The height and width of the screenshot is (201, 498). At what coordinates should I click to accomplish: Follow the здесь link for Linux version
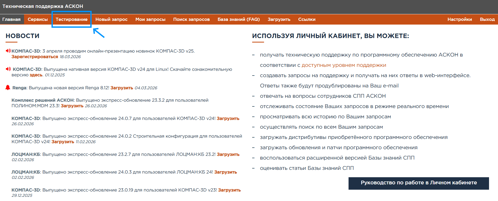tap(36, 75)
